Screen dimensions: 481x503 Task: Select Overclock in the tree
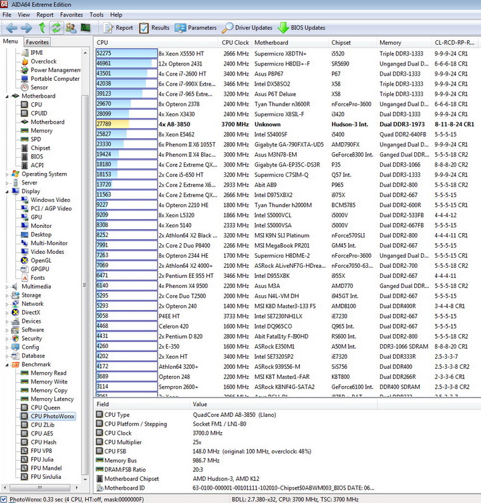point(43,61)
